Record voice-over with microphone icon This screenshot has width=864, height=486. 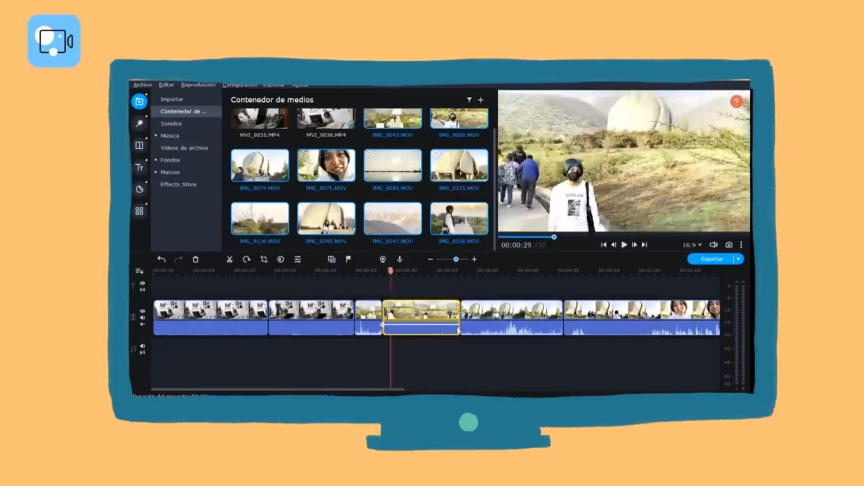(x=400, y=259)
